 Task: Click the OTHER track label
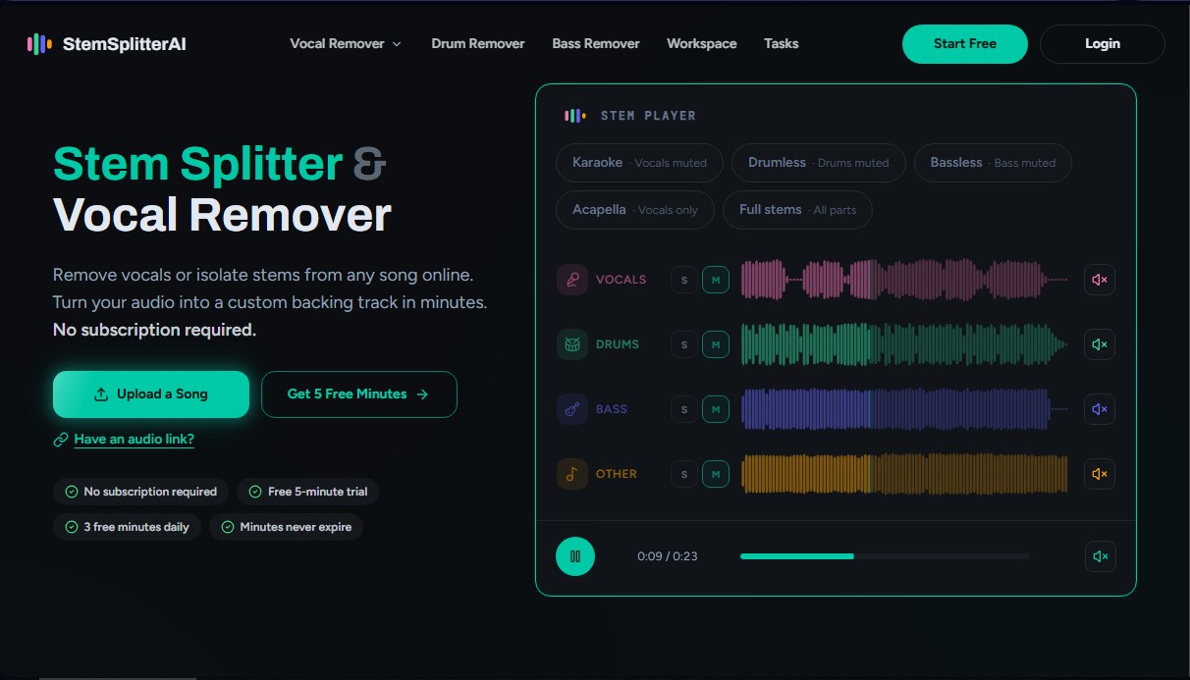617,474
